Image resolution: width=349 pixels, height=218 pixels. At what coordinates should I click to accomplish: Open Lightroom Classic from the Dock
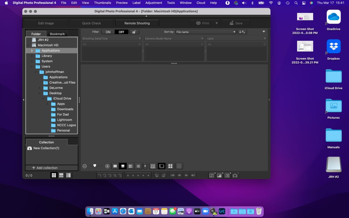pyautogui.click(x=222, y=211)
